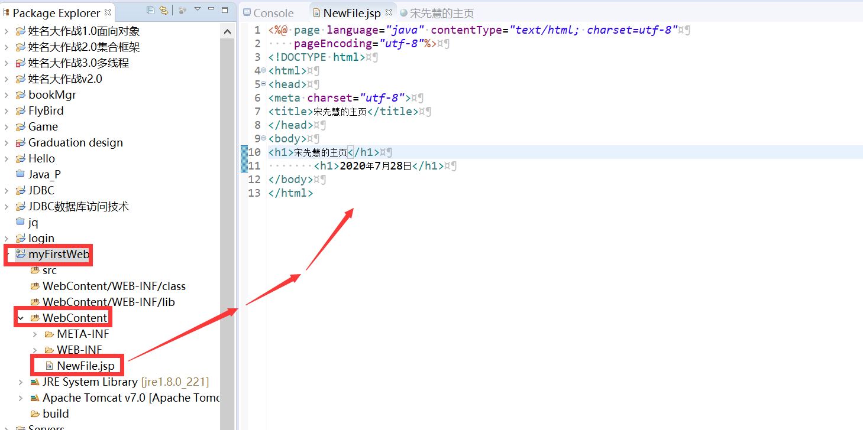863x430 pixels.
Task: Click project icon of 姓名大作战v2.0
Action: [x=21, y=79]
